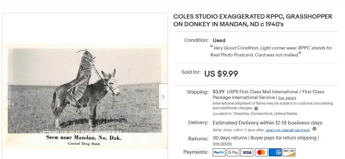Click the sold price US $9.99
Image resolution: width=345 pixels, height=159 pixels.
[x=221, y=74]
